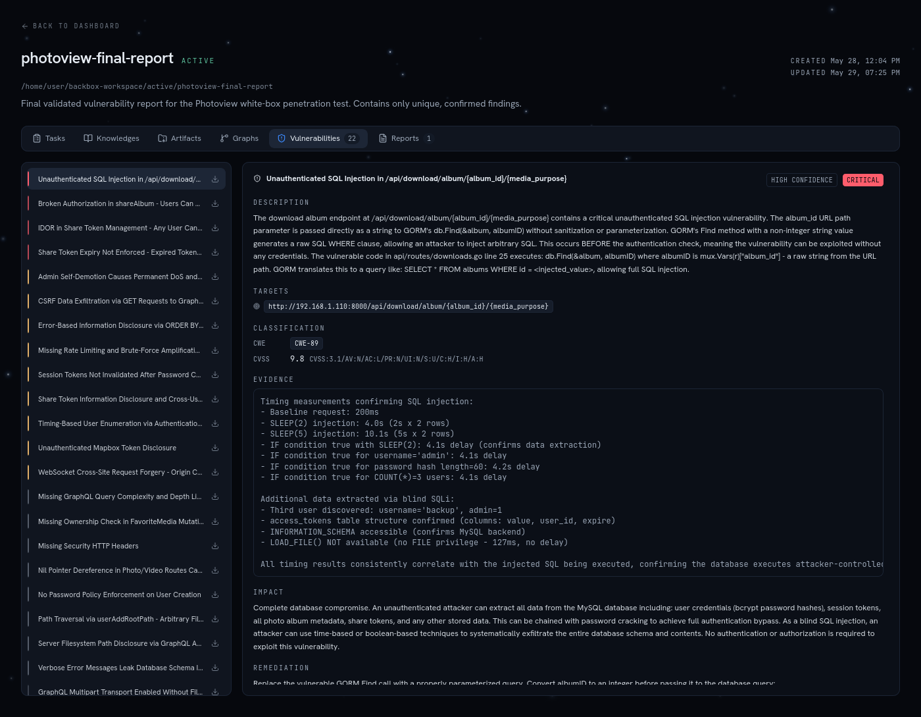Open the Tasks tab
The height and width of the screenshot is (717, 921).
click(49, 138)
